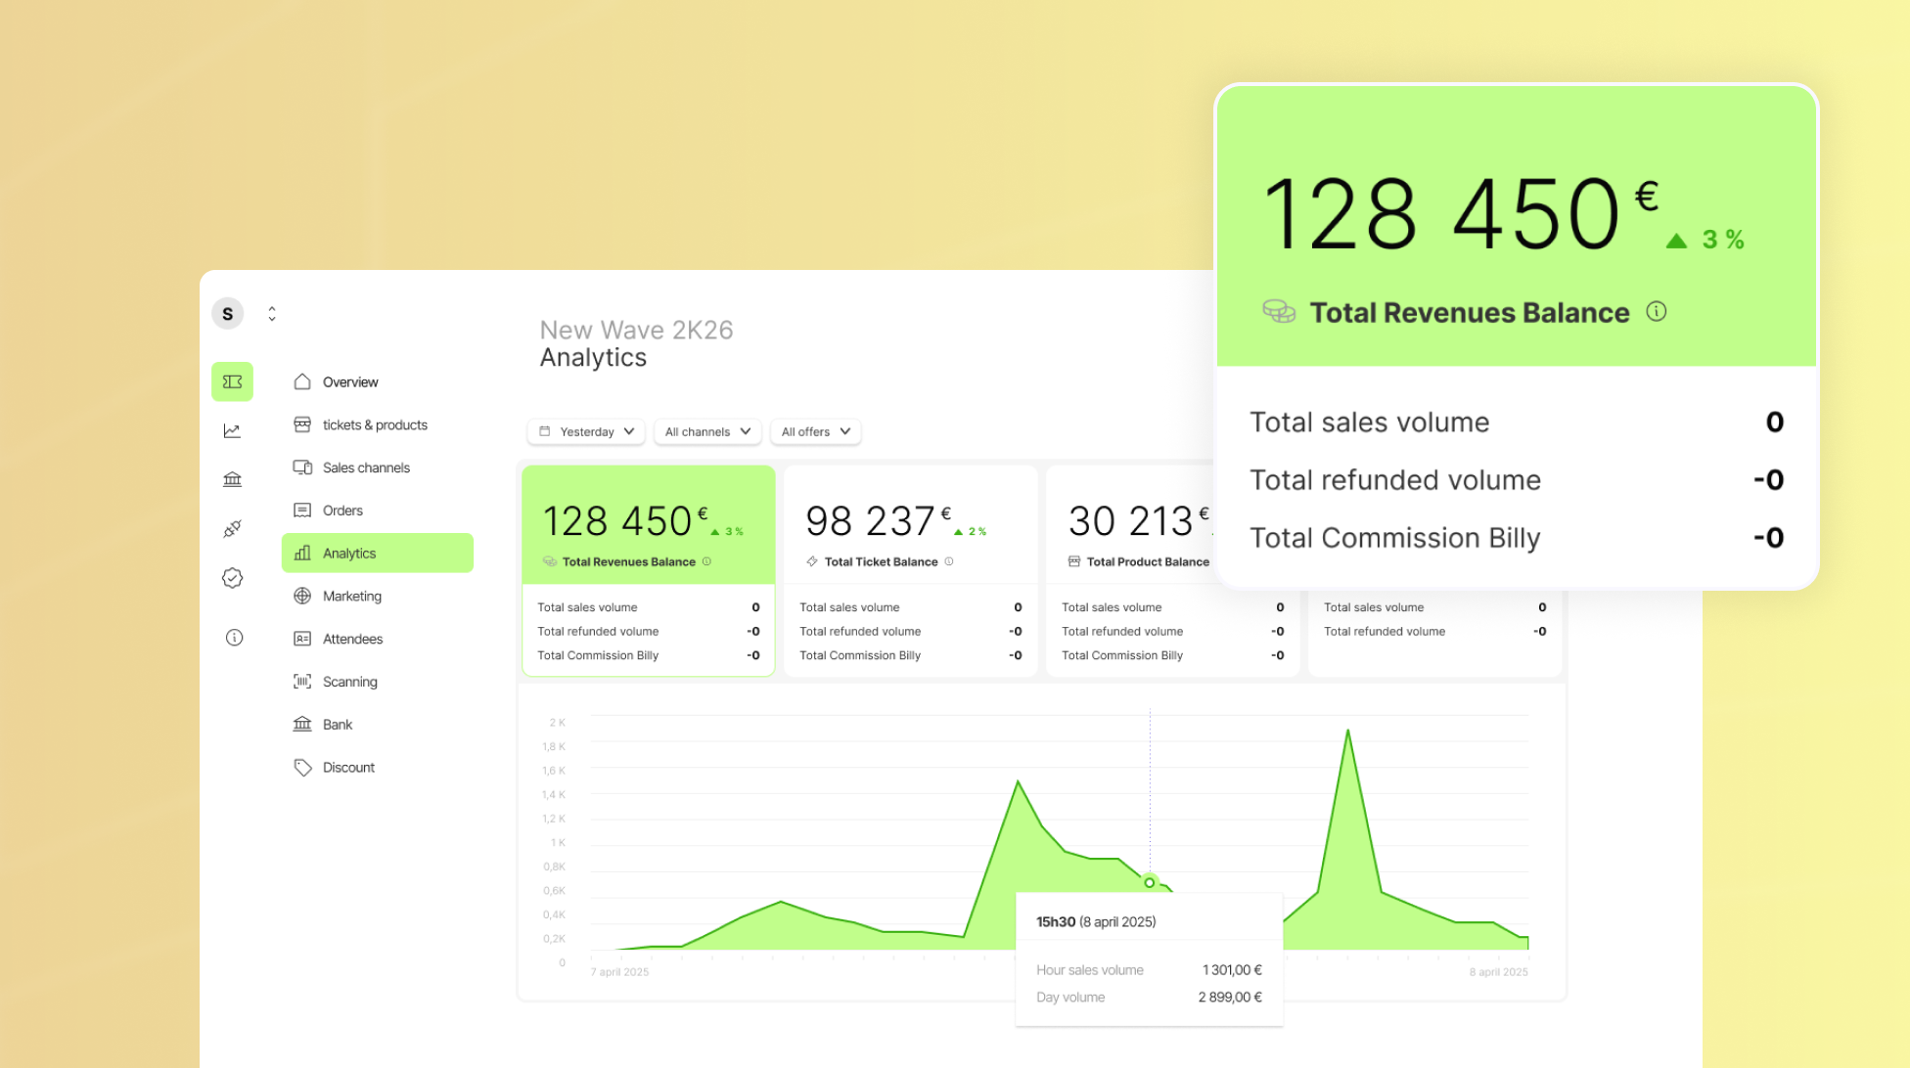Navigate to Scanning section

tap(349, 682)
